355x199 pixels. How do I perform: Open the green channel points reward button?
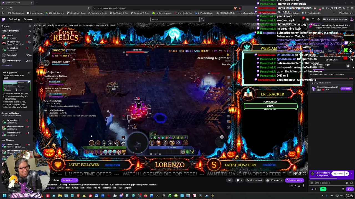pyautogui.click(x=323, y=189)
